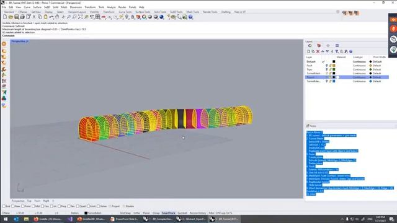
Task: Click the Paste clipboard icon
Action: pos(45,17)
